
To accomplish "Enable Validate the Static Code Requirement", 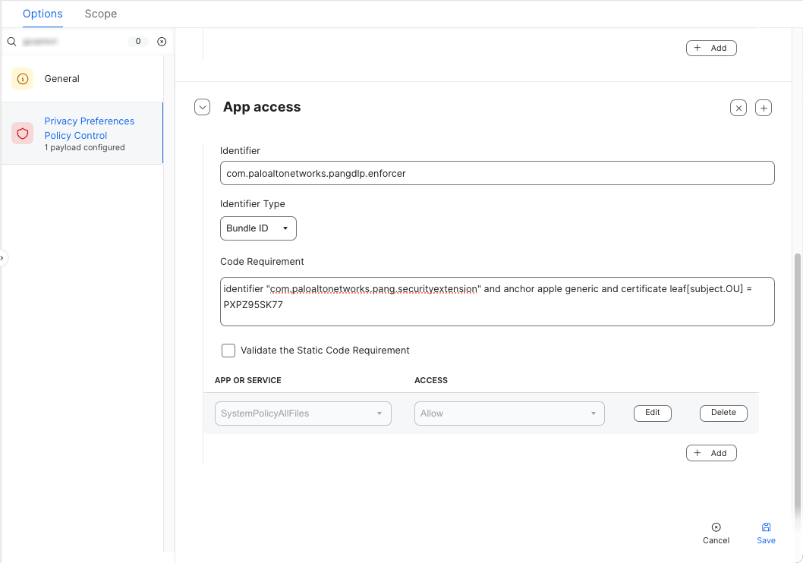I will (x=228, y=351).
